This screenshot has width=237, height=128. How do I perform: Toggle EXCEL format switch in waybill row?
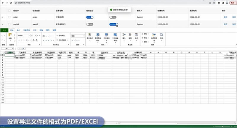(114, 24)
